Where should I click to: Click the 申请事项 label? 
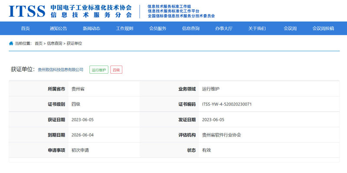tap(56, 150)
